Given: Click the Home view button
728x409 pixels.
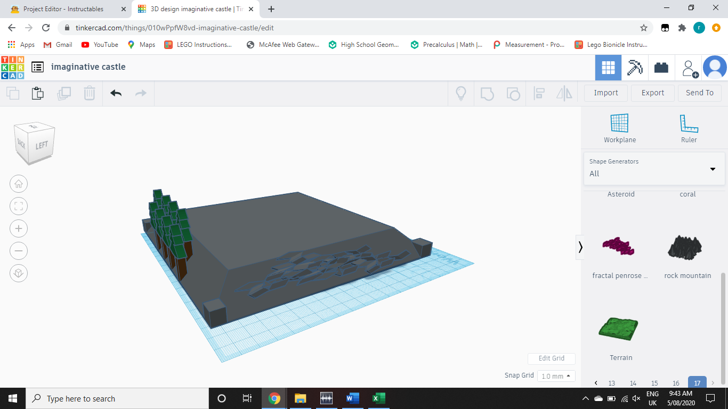Looking at the screenshot, I should tap(19, 184).
